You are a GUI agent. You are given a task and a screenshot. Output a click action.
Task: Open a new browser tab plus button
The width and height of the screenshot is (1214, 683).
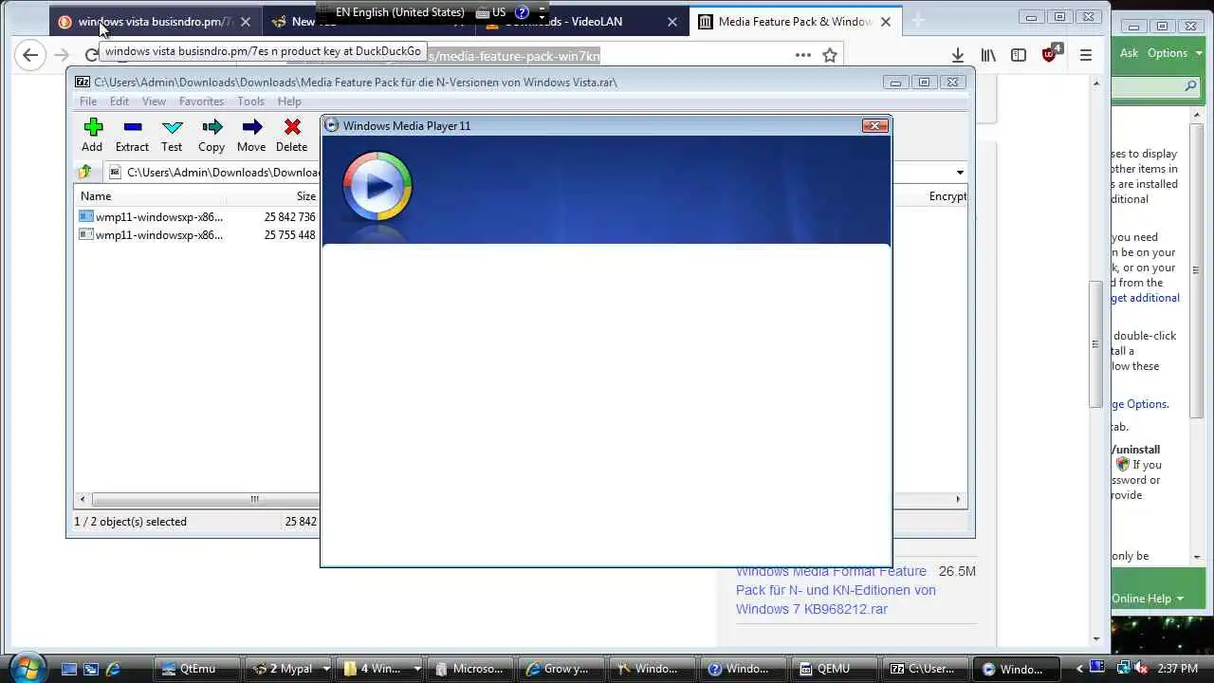point(917,21)
